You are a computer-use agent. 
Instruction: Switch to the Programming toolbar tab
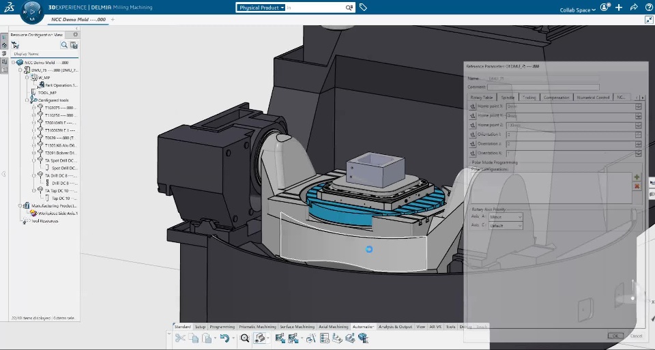222,327
